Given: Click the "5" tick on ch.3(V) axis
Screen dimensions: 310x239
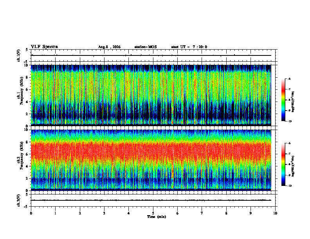Looking at the screenshot, I should pos(27,194).
